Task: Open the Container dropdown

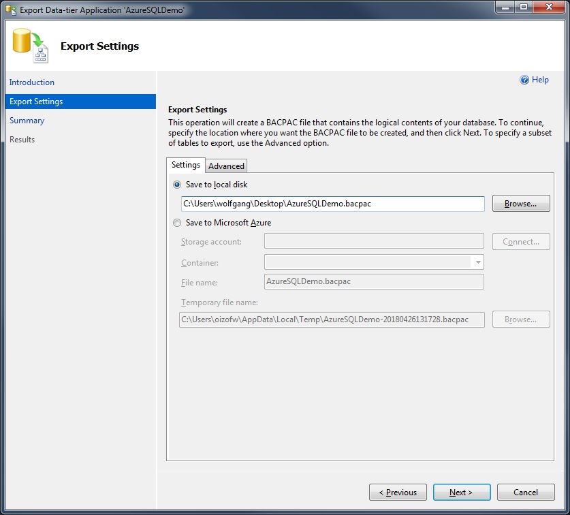Action: [477, 262]
